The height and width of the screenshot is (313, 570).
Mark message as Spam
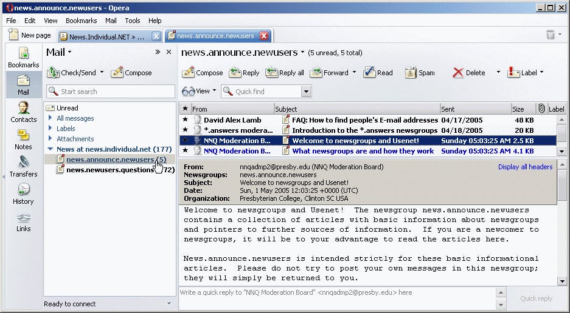[420, 73]
